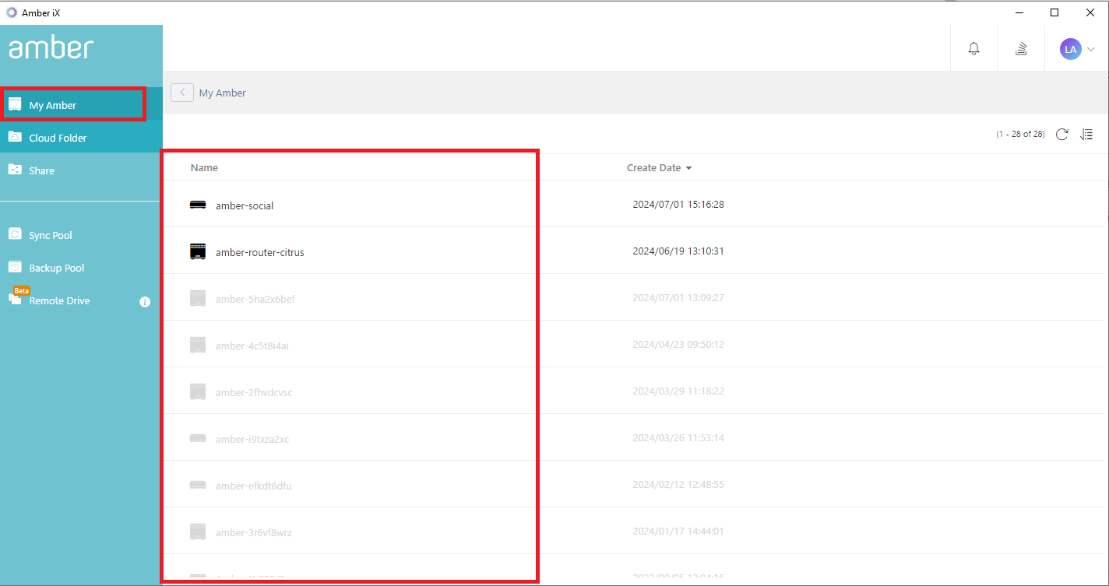Viewport: 1109px width, 586px height.
Task: Click the Cloud Folder sidebar icon
Action: click(x=15, y=137)
